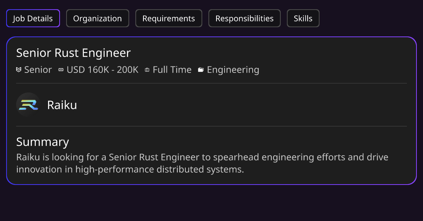Click the Raiku company name
Image resolution: width=423 pixels, height=221 pixels.
62,105
